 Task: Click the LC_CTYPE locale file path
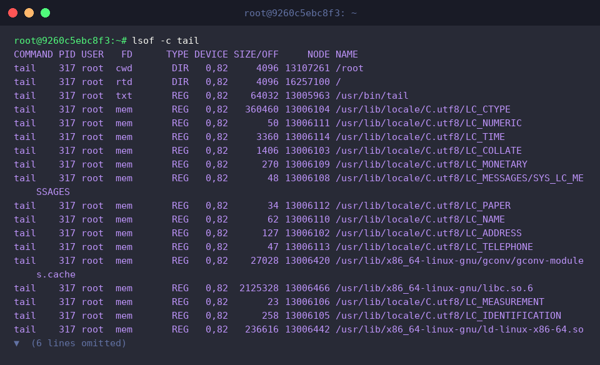[x=423, y=109]
